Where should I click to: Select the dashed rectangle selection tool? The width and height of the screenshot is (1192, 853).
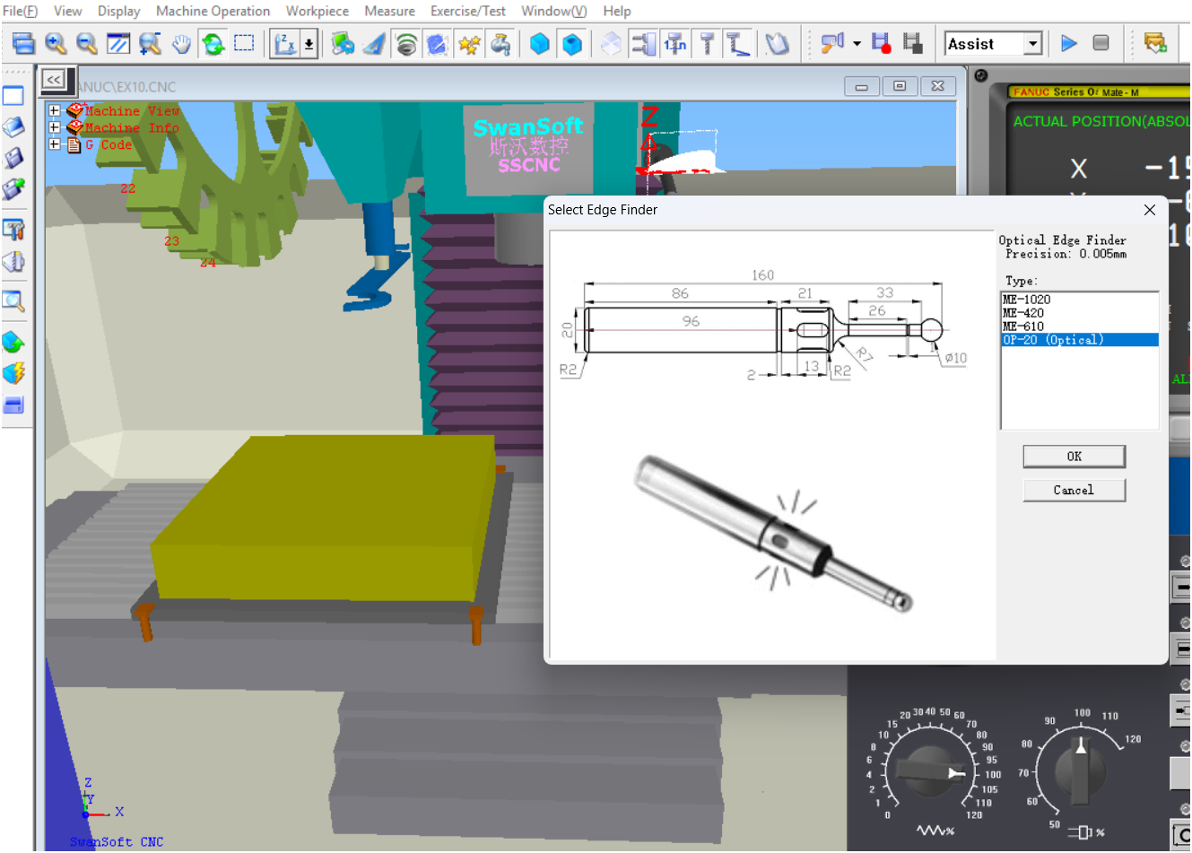[244, 43]
